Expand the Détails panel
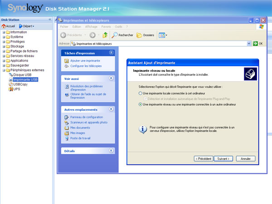 (x=111, y=151)
